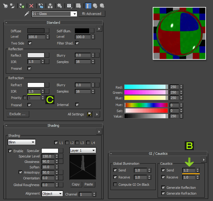This screenshot has height=201, width=213.
Task: Check Compute GI On Black
Action: 115,185
